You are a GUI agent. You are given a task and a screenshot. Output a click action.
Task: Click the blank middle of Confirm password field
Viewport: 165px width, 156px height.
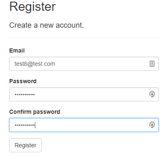click(x=91, y=125)
